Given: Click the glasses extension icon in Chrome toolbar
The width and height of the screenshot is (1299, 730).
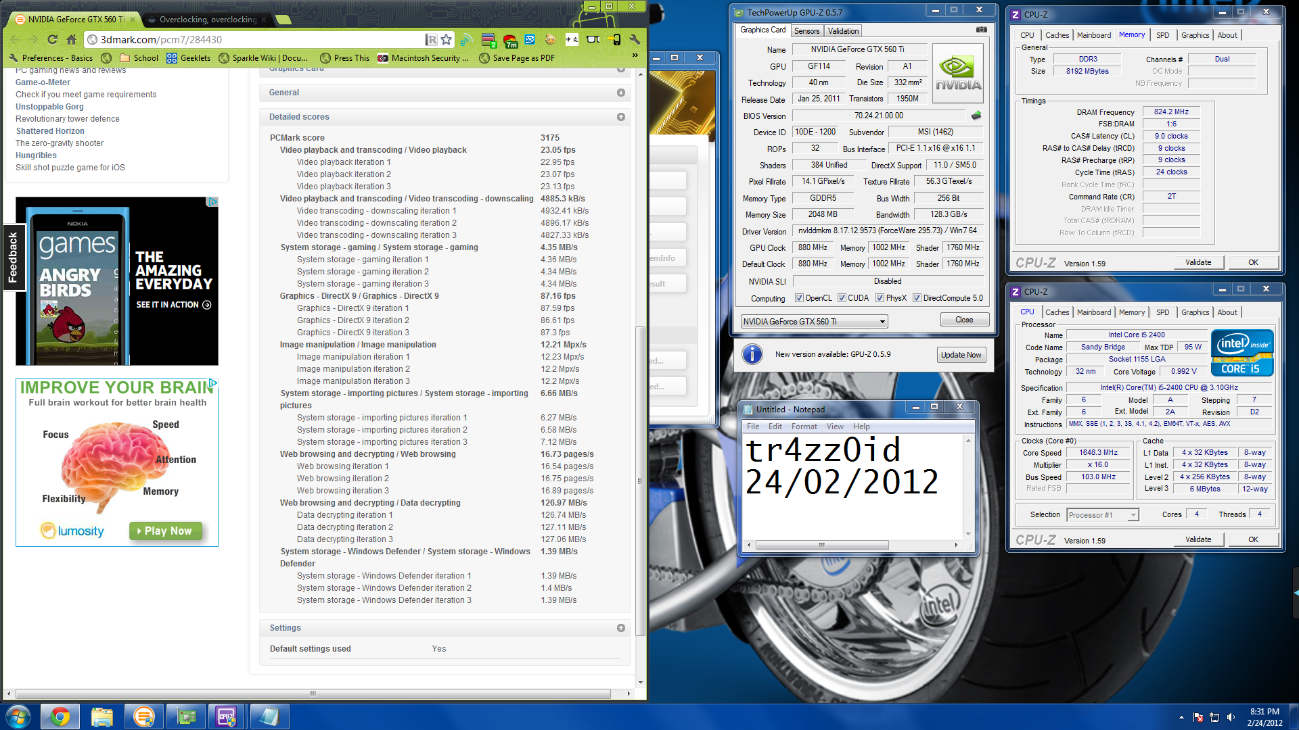Looking at the screenshot, I should pos(593,40).
